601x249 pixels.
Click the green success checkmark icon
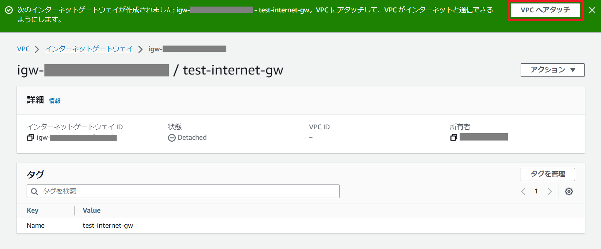[x=9, y=10]
